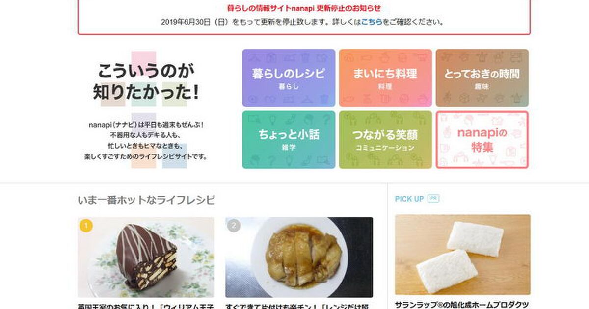589x309 pixels.
Task: Click the nanapi 更新停止のお知らせ notice title
Action: pos(304,8)
